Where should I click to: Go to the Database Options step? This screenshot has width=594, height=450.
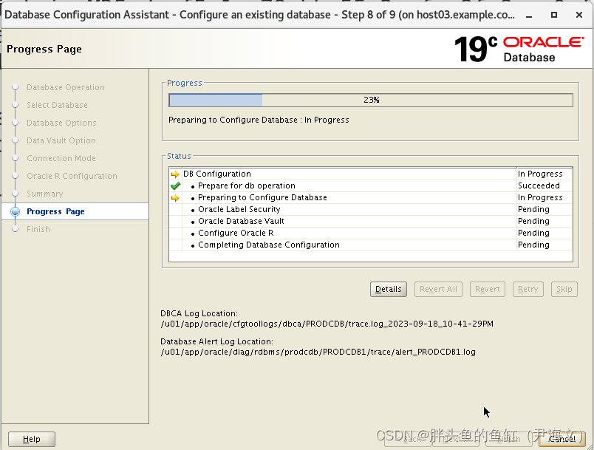[61, 123]
